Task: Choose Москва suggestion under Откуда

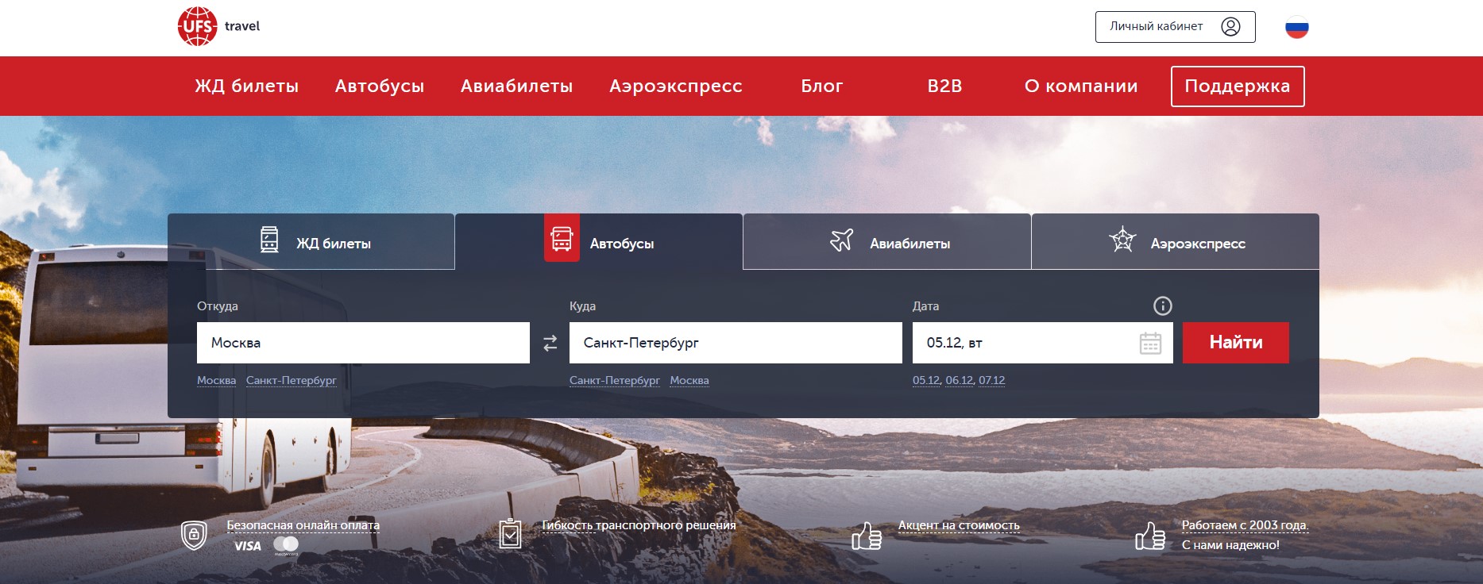Action: click(216, 380)
